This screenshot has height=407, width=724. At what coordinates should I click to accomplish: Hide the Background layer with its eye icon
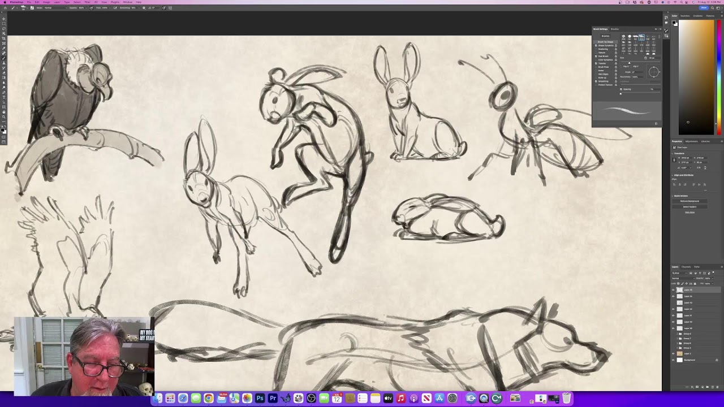pyautogui.click(x=673, y=360)
